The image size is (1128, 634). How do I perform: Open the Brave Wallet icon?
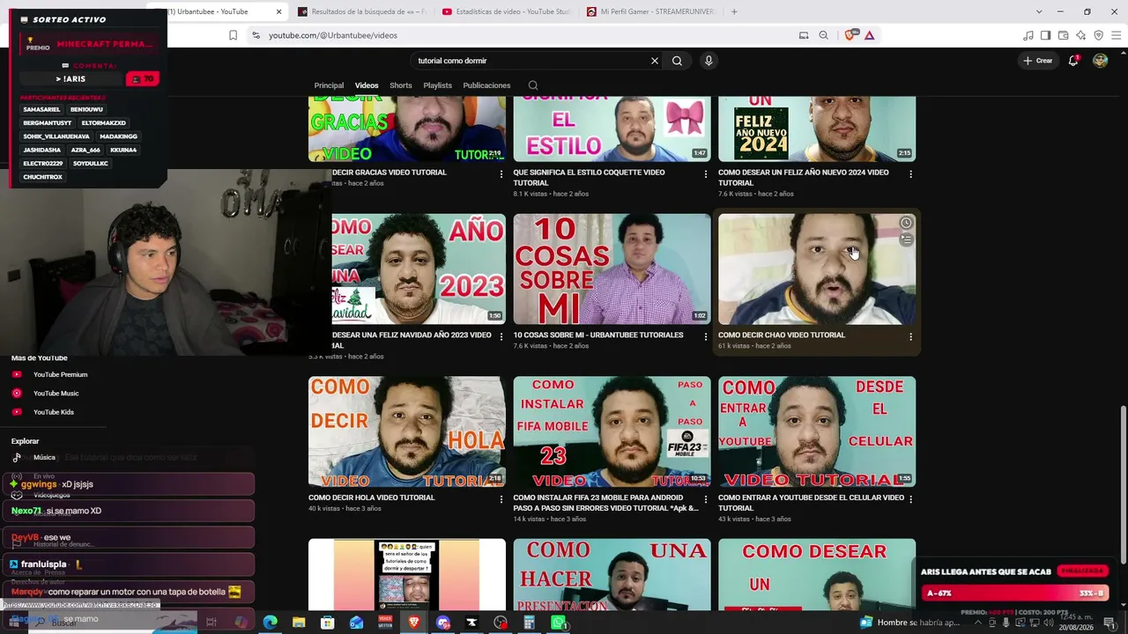(1063, 35)
